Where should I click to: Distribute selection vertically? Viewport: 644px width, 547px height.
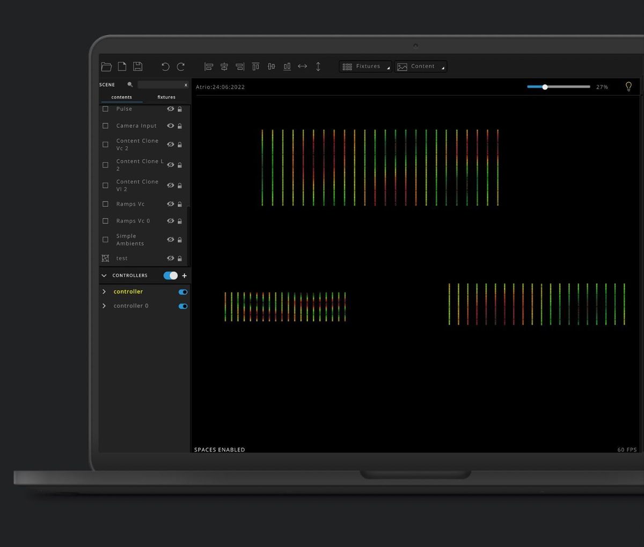318,67
